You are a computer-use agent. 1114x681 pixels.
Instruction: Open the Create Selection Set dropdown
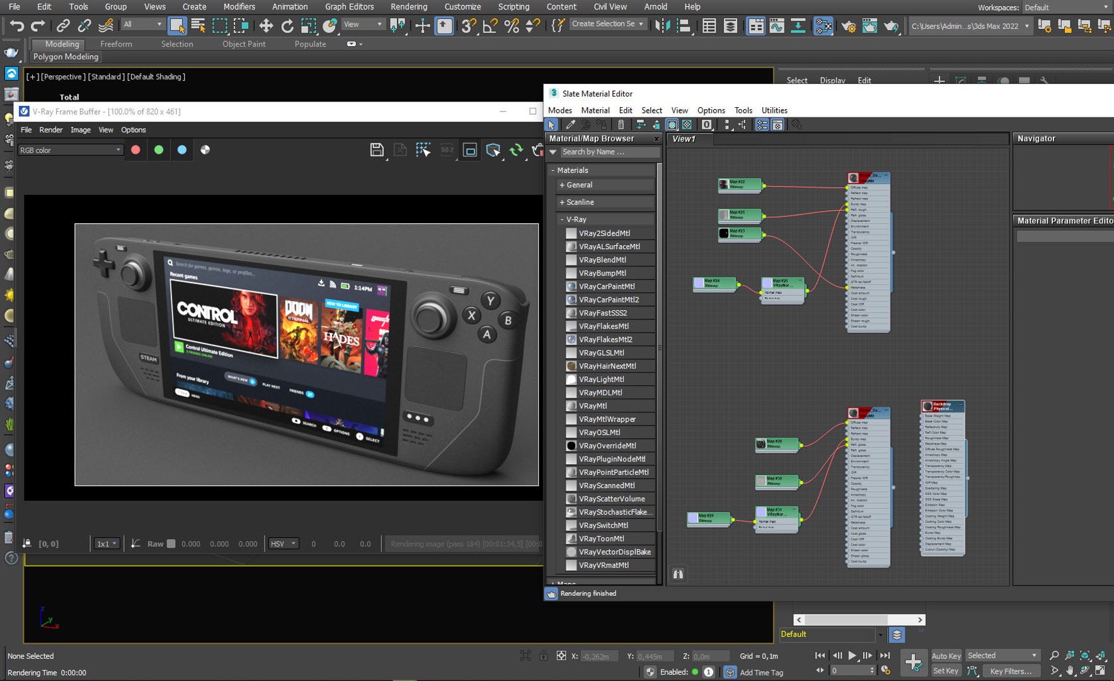(608, 24)
